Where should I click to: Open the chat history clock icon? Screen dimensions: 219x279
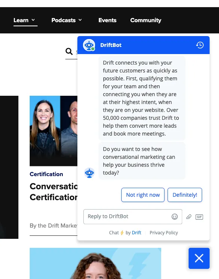click(200, 45)
